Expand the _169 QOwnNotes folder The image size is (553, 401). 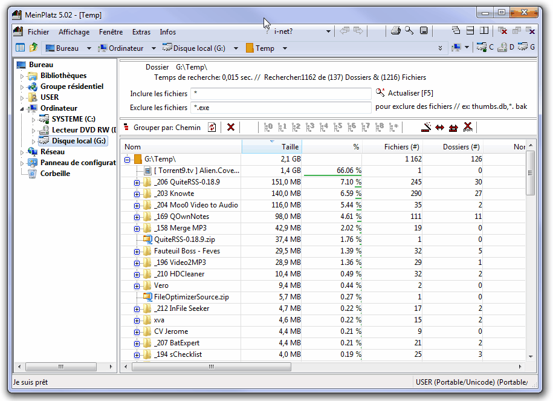(137, 217)
